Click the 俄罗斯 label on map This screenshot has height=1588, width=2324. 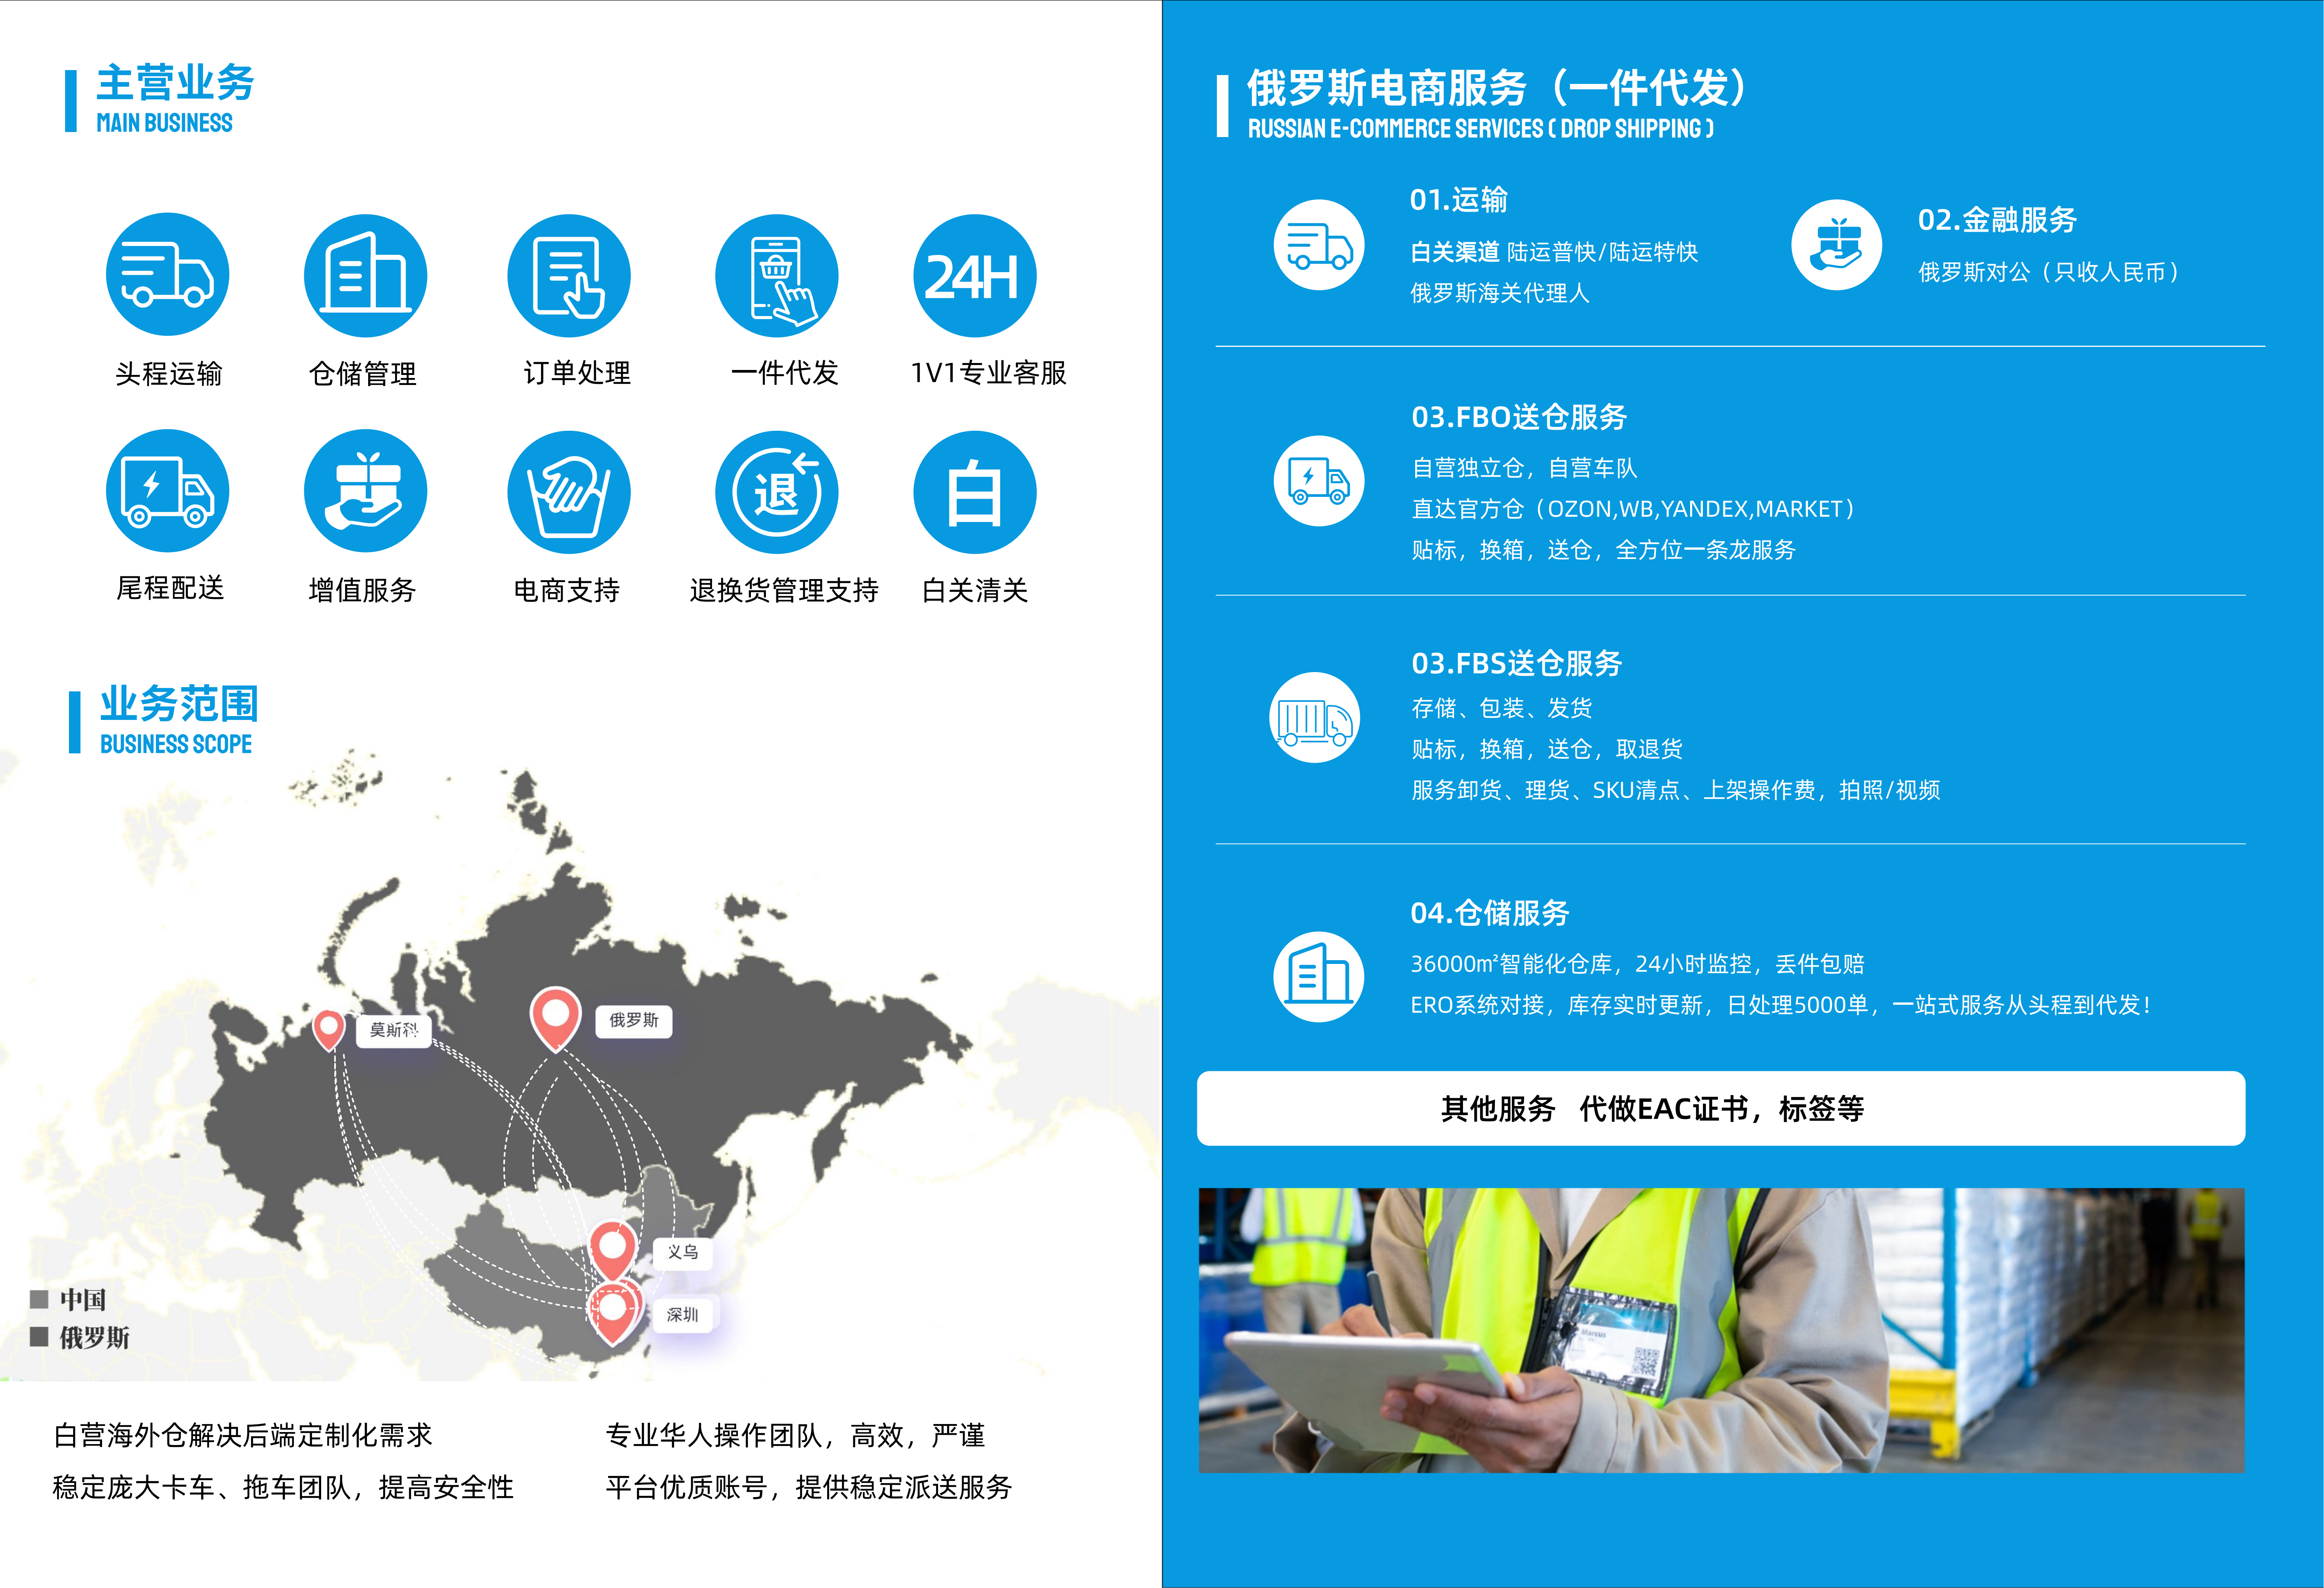(634, 1020)
